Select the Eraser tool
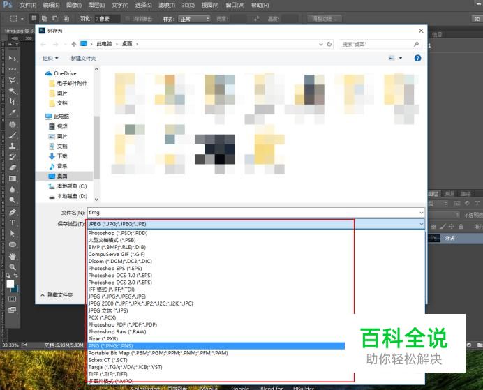This screenshot has width=483, height=390. pos(13,167)
